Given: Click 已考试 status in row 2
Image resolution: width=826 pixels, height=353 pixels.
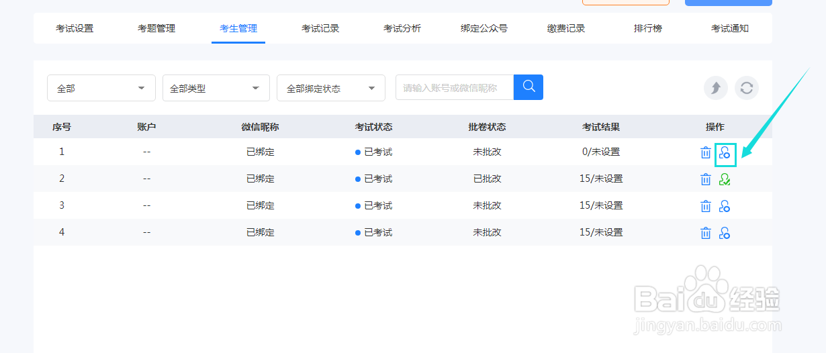Looking at the screenshot, I should pyautogui.click(x=374, y=179).
